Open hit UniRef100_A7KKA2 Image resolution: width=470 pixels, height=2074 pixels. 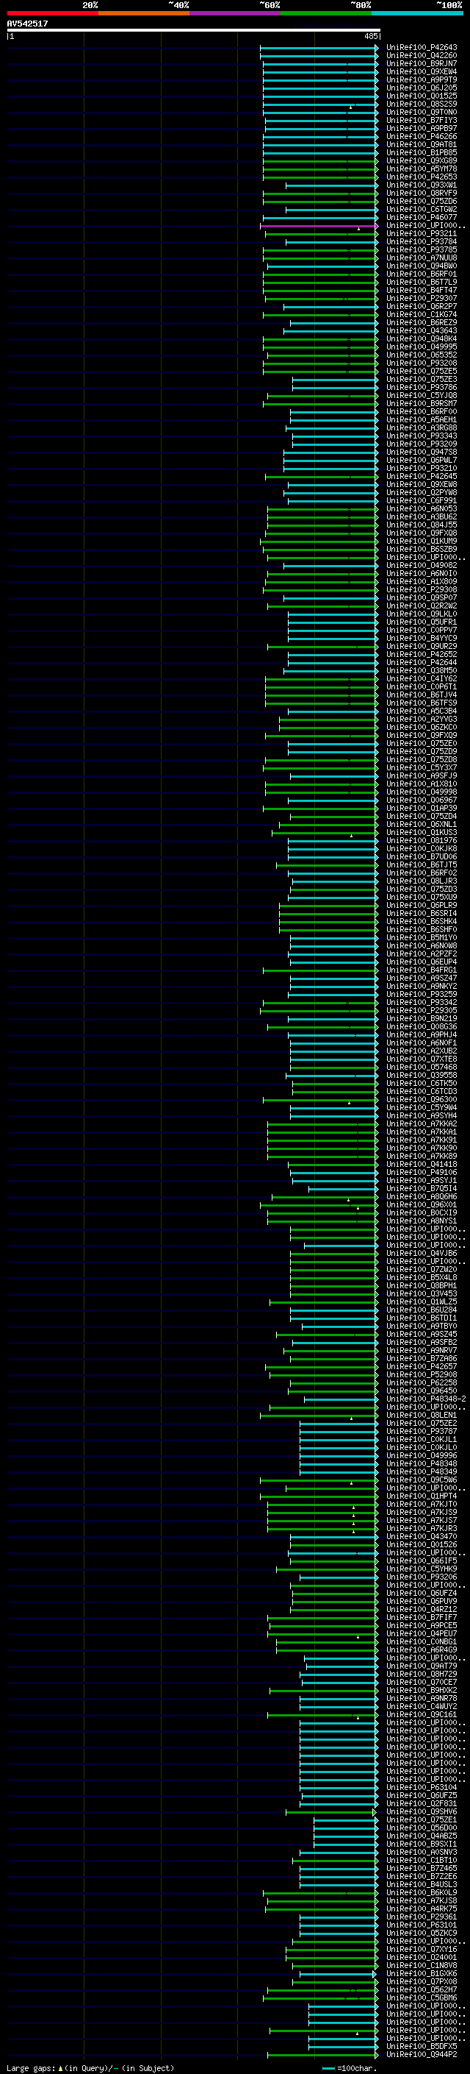(422, 1124)
